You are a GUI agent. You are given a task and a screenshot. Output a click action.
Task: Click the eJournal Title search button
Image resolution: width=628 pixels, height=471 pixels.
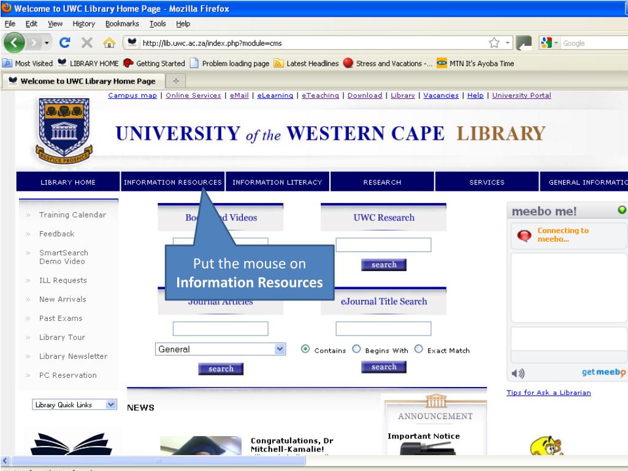pos(384,367)
